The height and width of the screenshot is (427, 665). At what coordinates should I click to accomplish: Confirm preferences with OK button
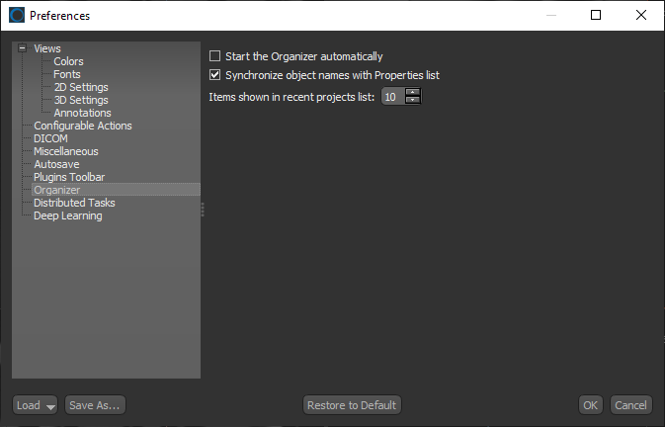pos(590,405)
